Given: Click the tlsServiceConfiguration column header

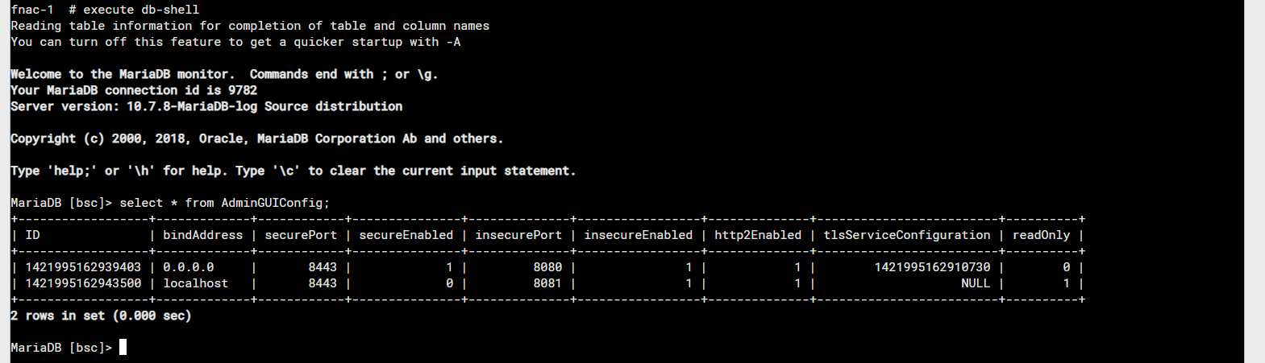Looking at the screenshot, I should [x=907, y=235].
